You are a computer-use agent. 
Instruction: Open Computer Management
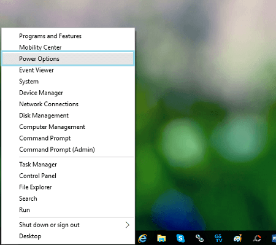coord(68,127)
